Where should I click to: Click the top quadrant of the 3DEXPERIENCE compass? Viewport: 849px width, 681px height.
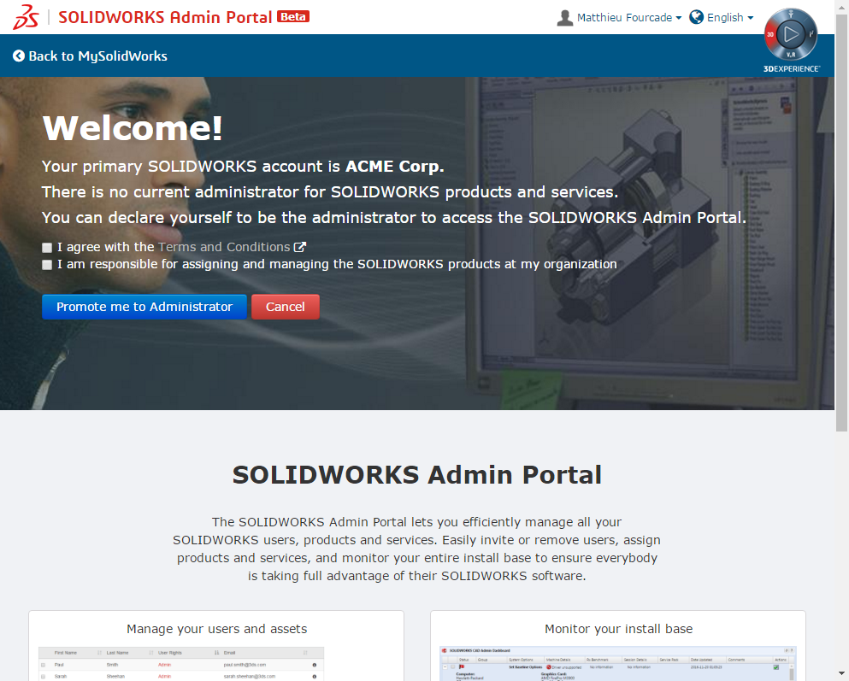[x=791, y=15]
